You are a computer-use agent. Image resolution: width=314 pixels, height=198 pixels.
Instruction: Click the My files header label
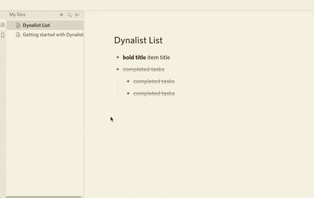tap(18, 15)
